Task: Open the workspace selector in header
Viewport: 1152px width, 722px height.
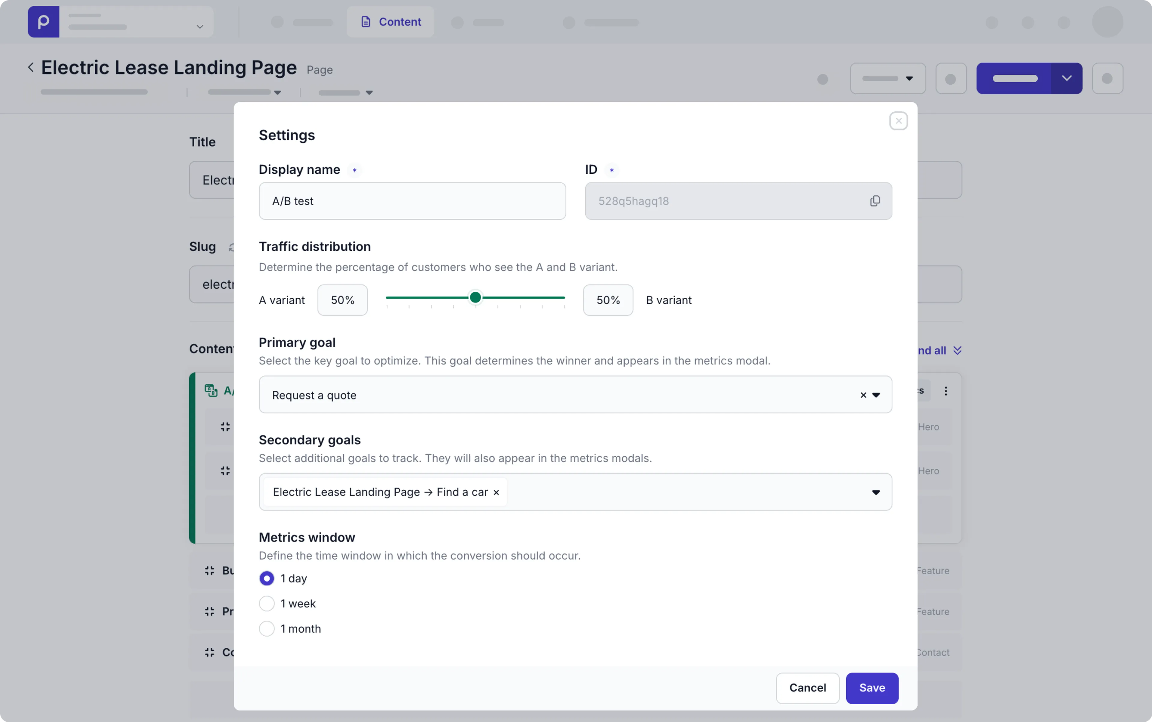Action: tap(136, 22)
